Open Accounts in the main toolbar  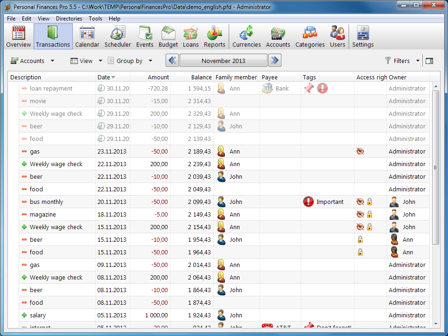click(x=278, y=36)
